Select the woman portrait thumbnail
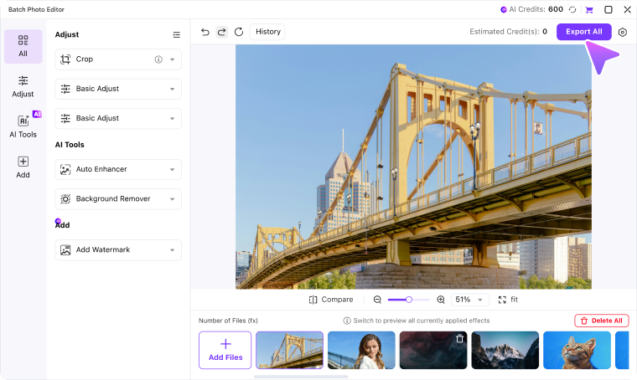The width and height of the screenshot is (637, 380). [361, 350]
